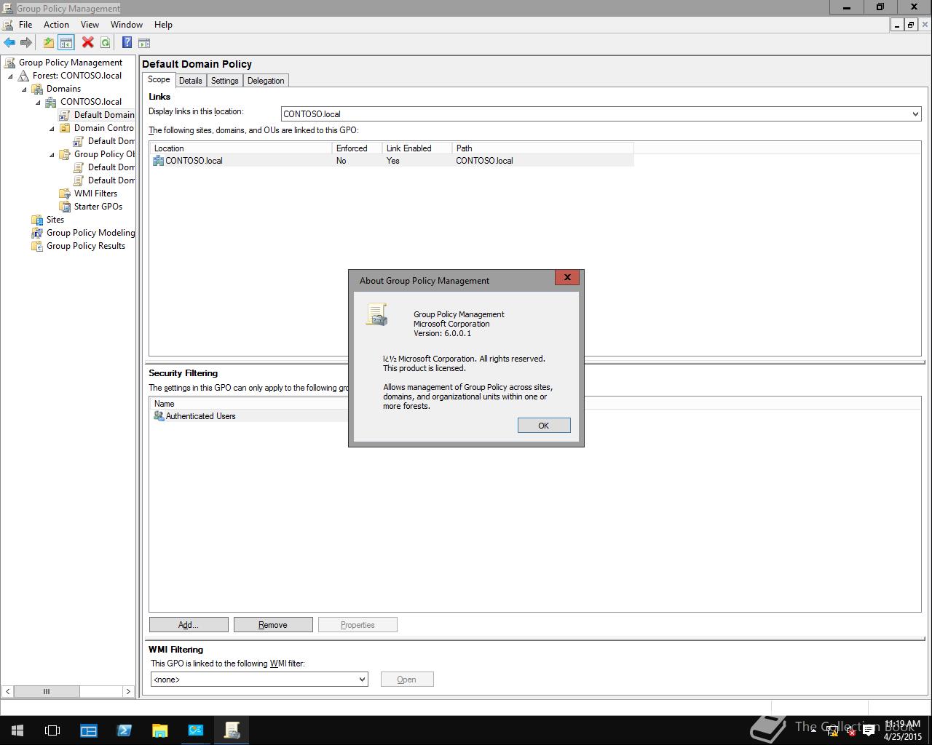
Task: Select the Scope tab
Action: pyautogui.click(x=159, y=80)
